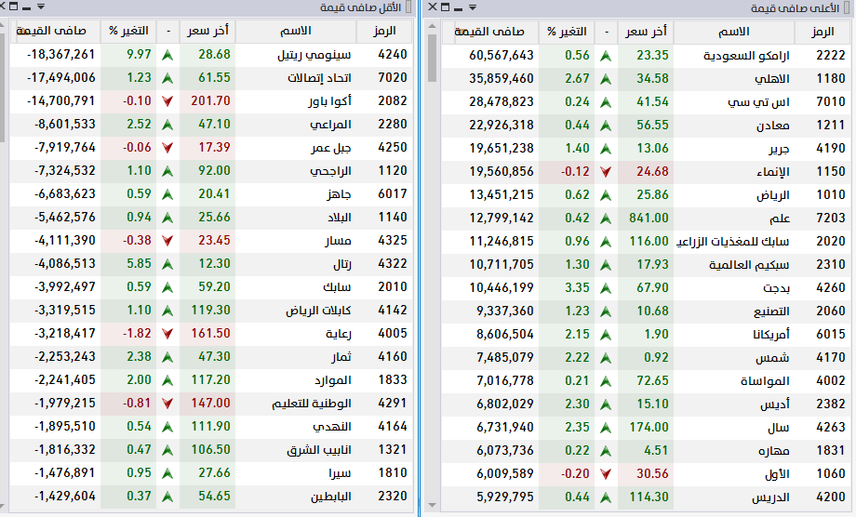The image size is (856, 517).
Task: Click up arrow icon in سينومي ريتيل row
Action: (167, 55)
